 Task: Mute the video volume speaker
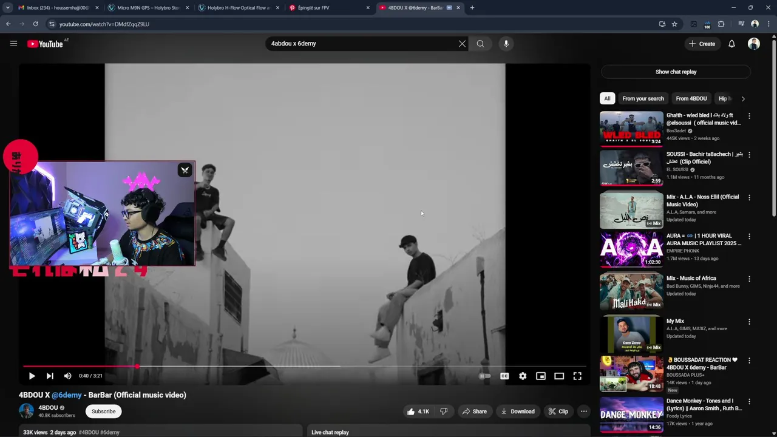point(67,376)
